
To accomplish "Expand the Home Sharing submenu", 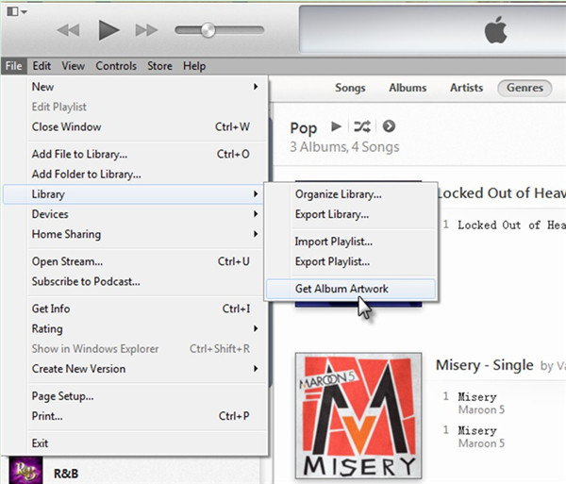I will [135, 234].
